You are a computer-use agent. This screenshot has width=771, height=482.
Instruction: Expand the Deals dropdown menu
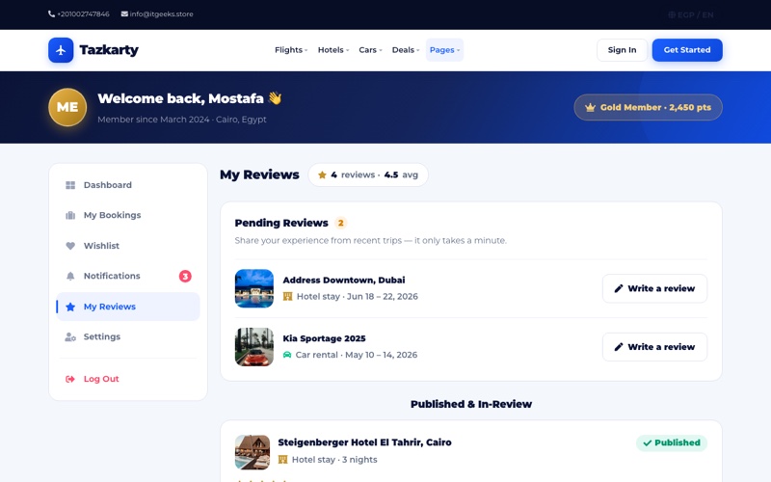pyautogui.click(x=406, y=50)
